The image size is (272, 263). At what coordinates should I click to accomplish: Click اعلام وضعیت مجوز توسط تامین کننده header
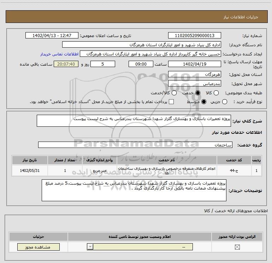140,237
